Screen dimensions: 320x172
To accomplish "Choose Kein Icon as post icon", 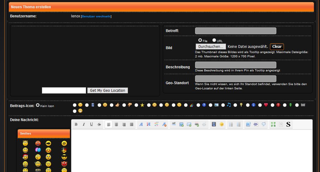I will pos(38,105).
